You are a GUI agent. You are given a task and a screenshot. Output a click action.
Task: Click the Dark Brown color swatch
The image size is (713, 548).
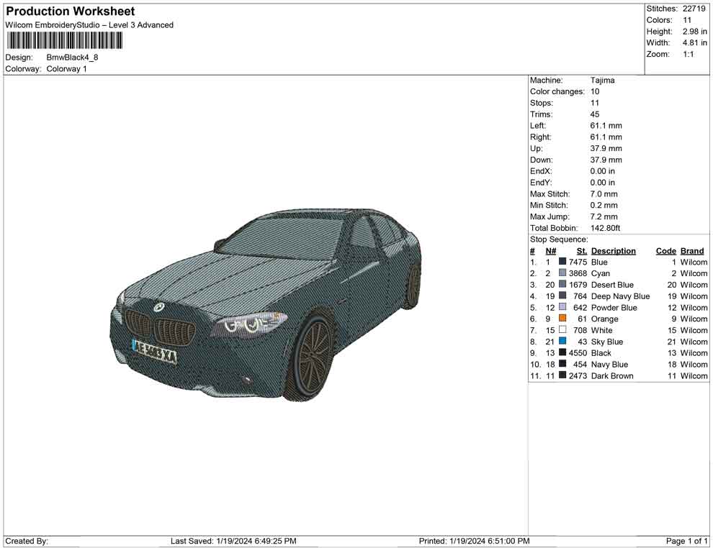click(562, 375)
